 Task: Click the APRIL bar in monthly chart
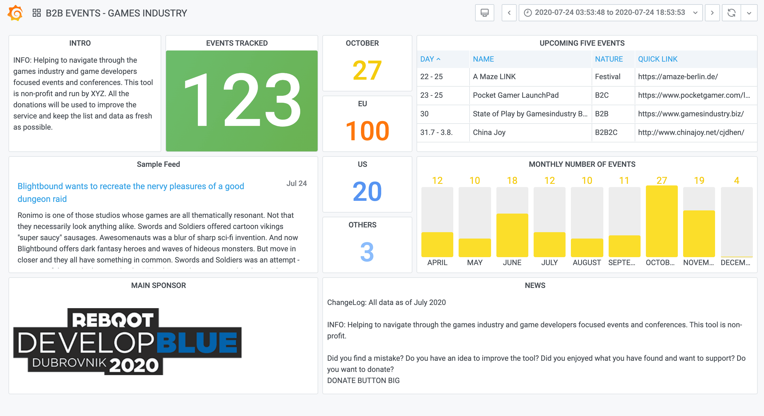pyautogui.click(x=437, y=244)
